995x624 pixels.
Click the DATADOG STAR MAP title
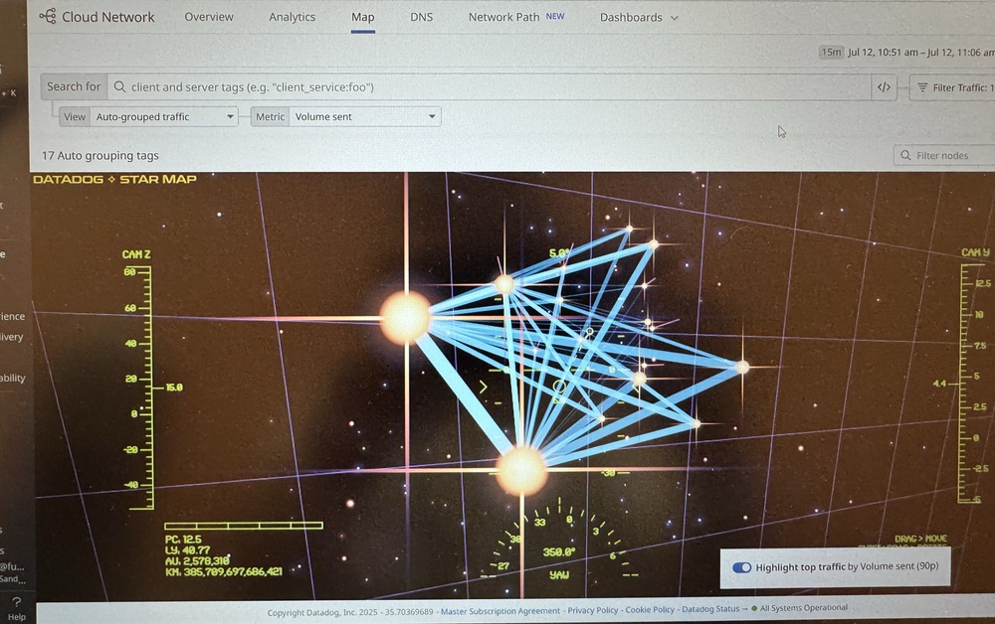114,179
